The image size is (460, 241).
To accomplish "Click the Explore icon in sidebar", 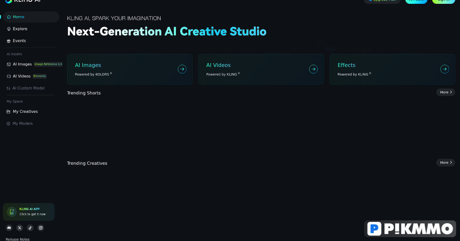I will (9, 29).
